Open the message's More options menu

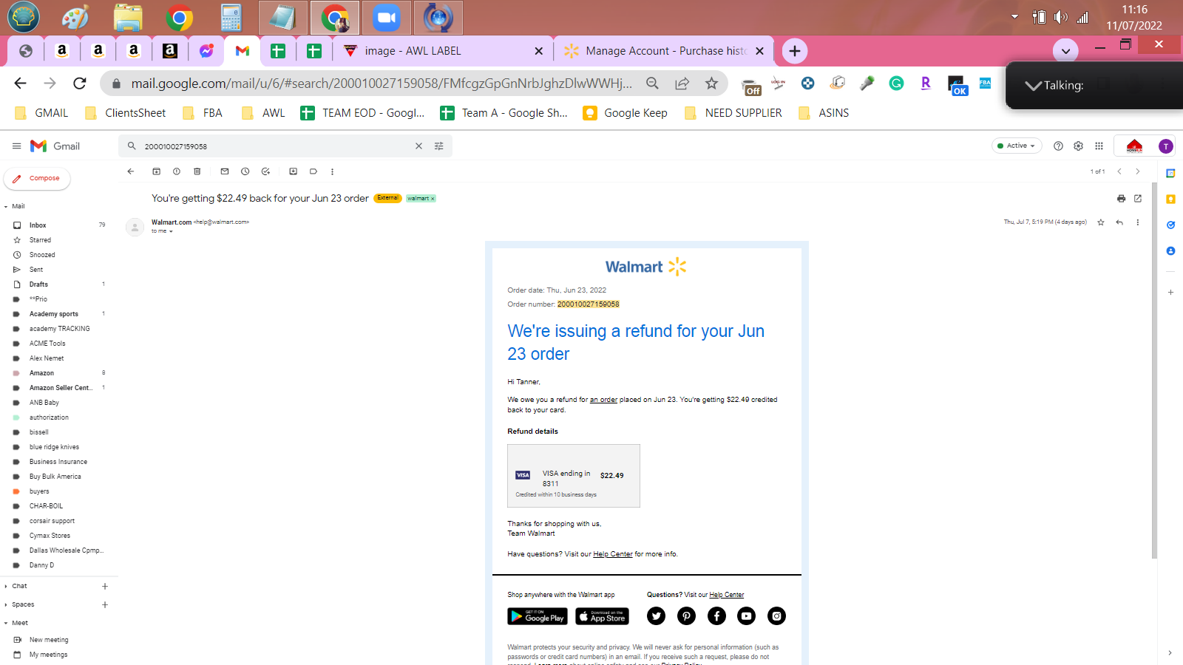tap(1138, 222)
